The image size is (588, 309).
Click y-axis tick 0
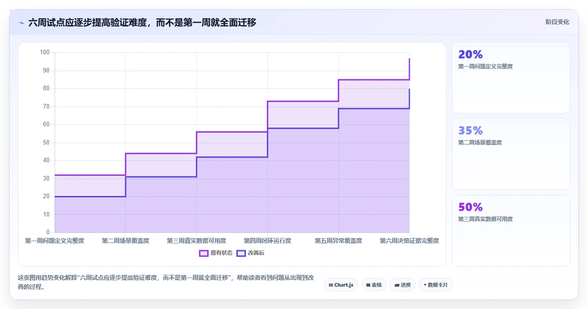point(48,232)
